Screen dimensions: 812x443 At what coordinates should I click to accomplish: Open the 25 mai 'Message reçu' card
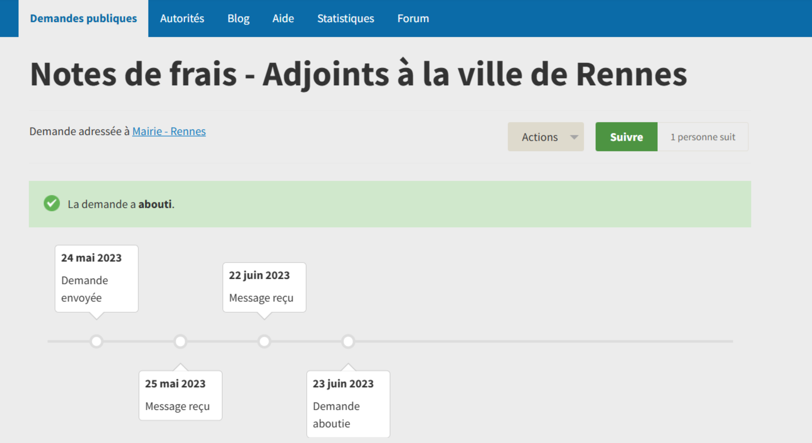[x=180, y=395]
